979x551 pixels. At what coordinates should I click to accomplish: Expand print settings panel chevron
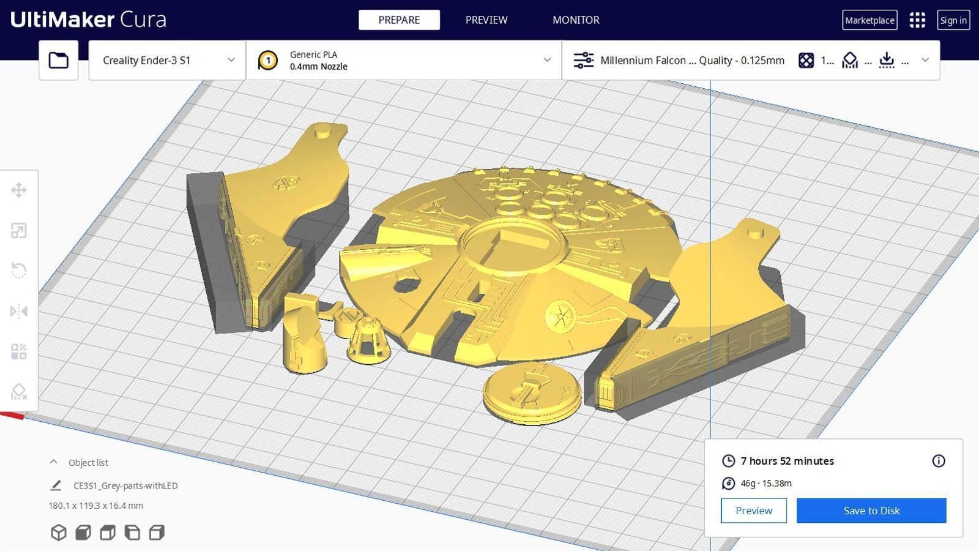(x=925, y=60)
